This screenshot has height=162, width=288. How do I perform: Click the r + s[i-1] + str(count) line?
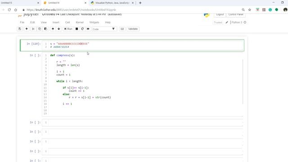(90, 97)
